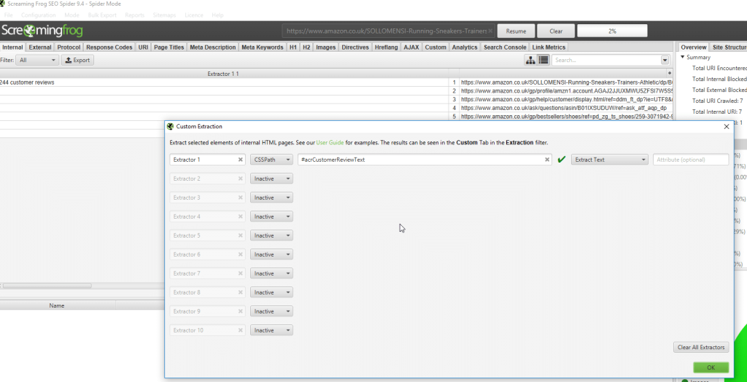Click the green validation checkmark
Screen dimensions: 747x382
[561, 160]
